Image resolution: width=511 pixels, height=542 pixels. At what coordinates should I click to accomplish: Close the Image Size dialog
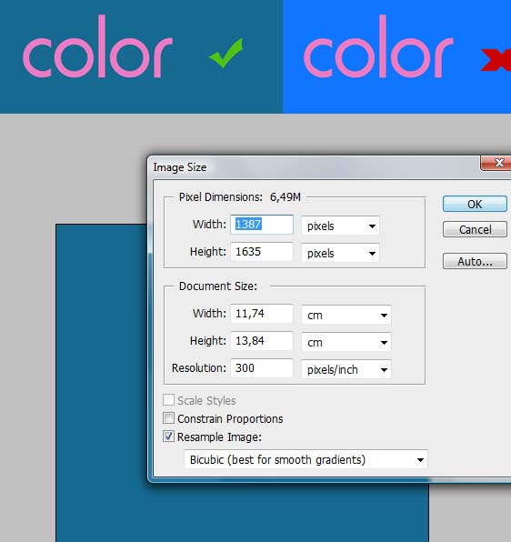[x=496, y=163]
